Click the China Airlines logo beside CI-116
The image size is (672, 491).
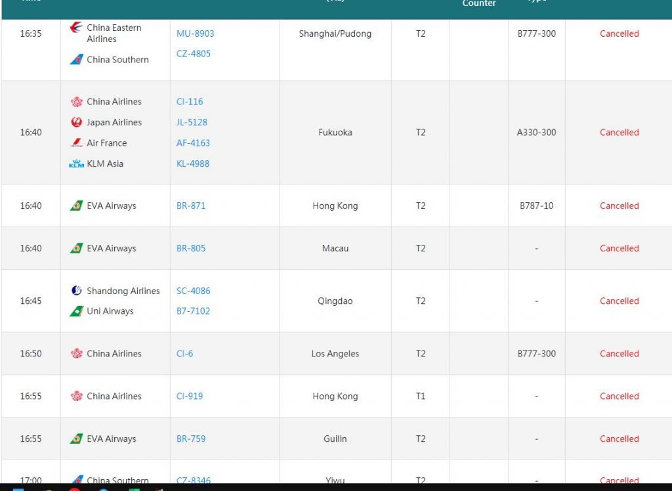click(x=76, y=102)
